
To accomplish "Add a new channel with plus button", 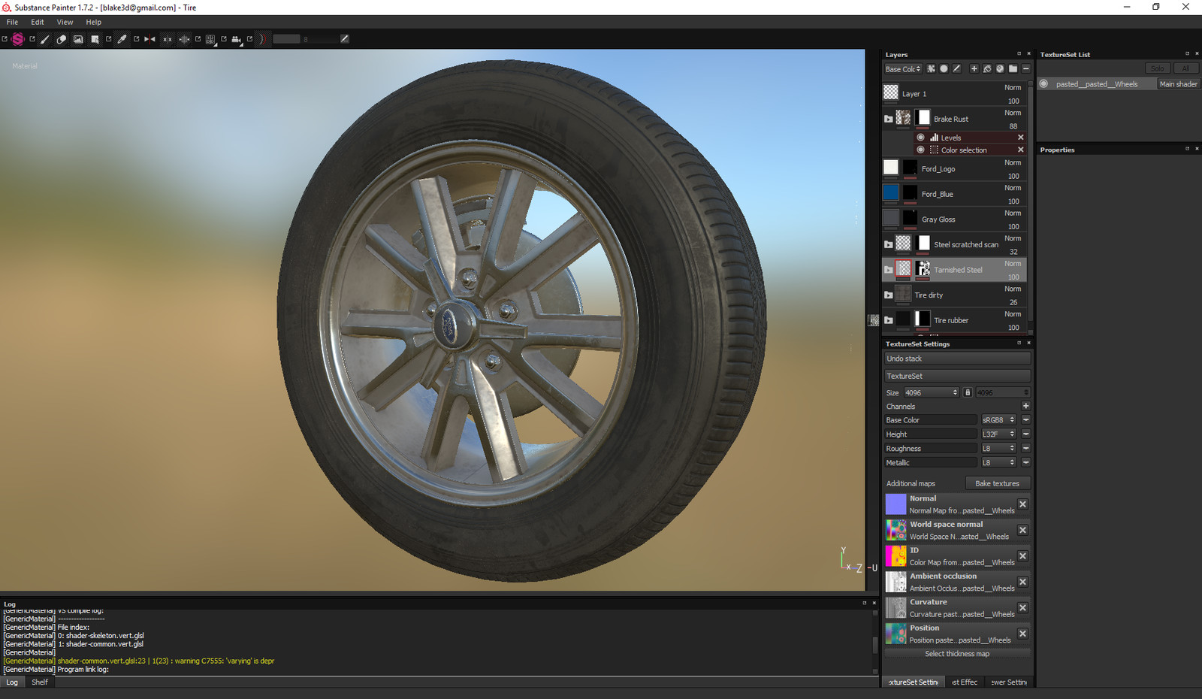I will tap(1025, 406).
